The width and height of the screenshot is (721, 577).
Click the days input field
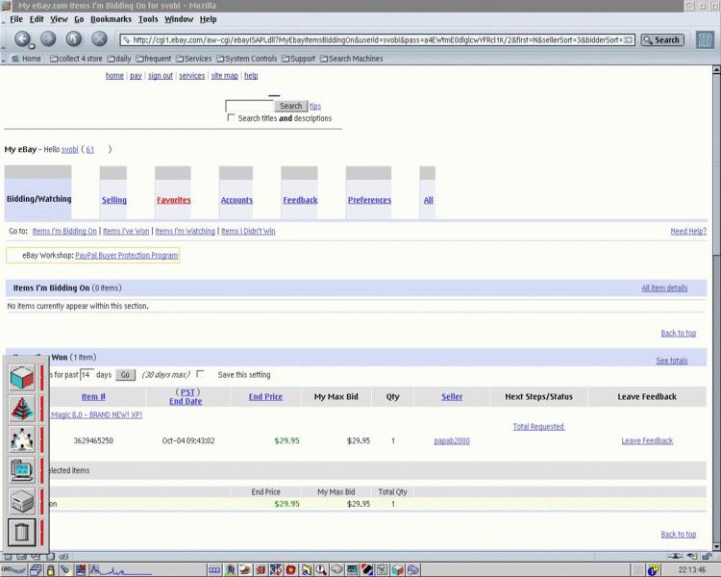pos(87,375)
